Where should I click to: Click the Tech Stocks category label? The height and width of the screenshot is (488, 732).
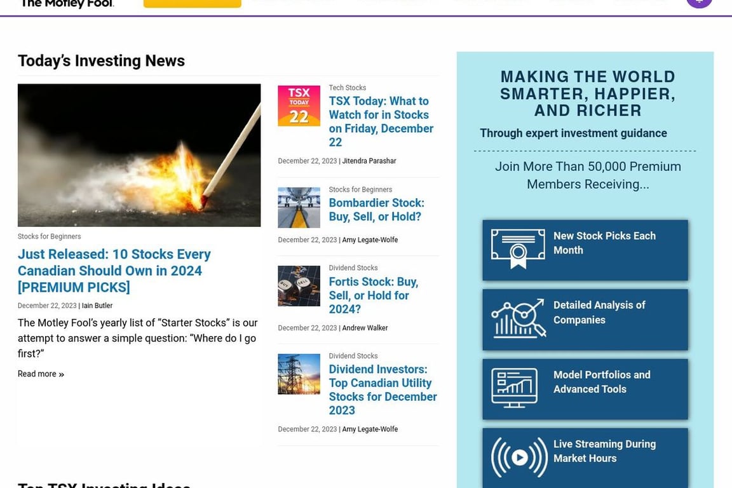tap(348, 87)
